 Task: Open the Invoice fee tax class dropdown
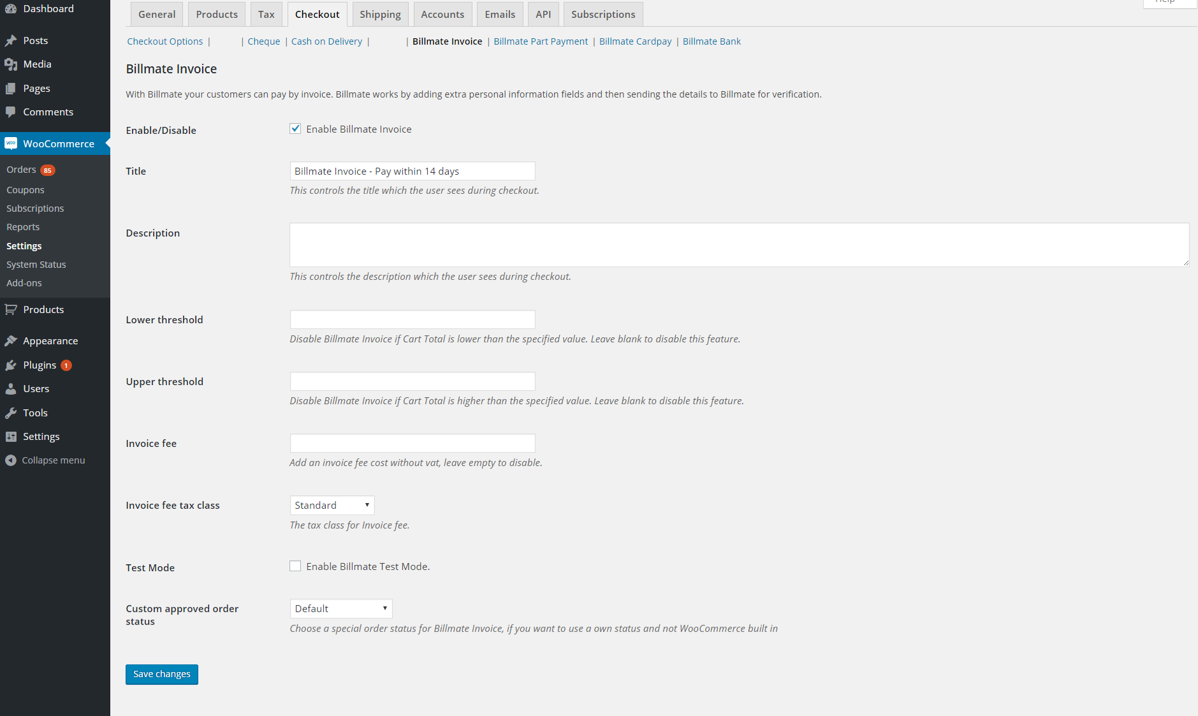pos(332,506)
